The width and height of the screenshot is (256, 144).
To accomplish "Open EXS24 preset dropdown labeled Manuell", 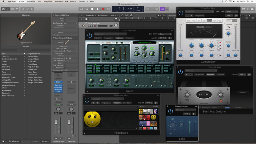I will (x=110, y=34).
